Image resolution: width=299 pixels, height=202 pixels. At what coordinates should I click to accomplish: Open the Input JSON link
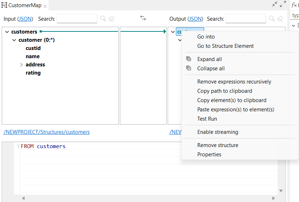[25, 19]
